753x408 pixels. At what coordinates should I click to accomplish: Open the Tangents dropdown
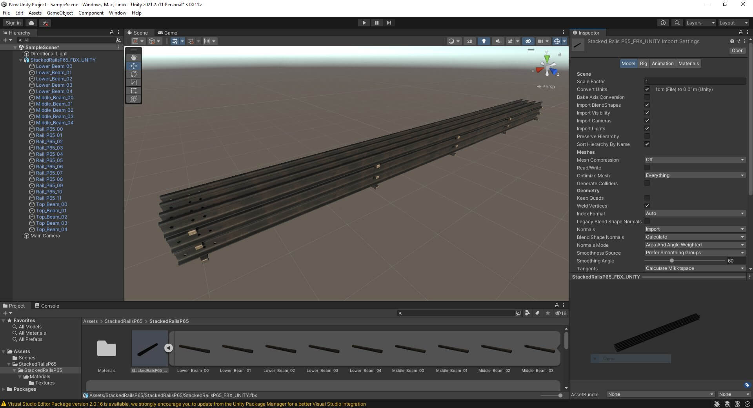[695, 268]
